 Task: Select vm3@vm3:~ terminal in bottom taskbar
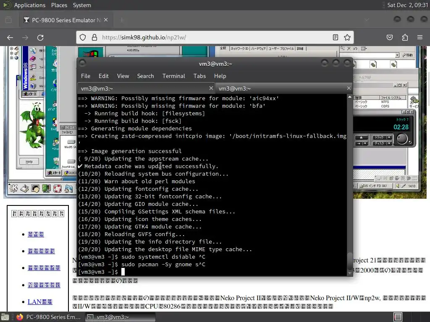(120, 317)
